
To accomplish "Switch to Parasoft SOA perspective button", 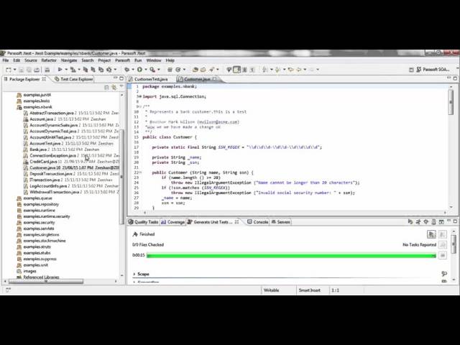I will (x=433, y=70).
